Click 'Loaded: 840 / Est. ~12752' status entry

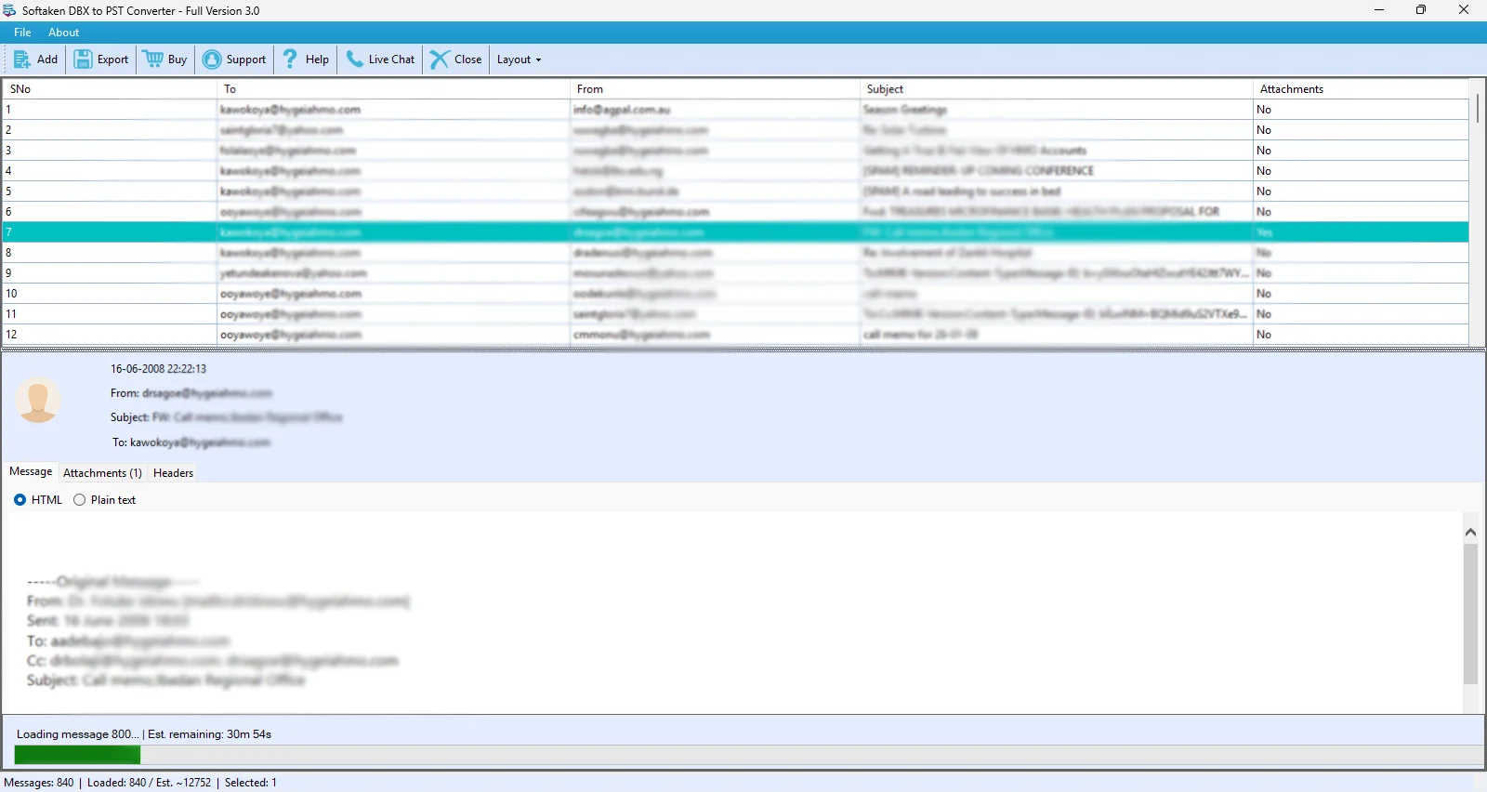click(x=150, y=783)
